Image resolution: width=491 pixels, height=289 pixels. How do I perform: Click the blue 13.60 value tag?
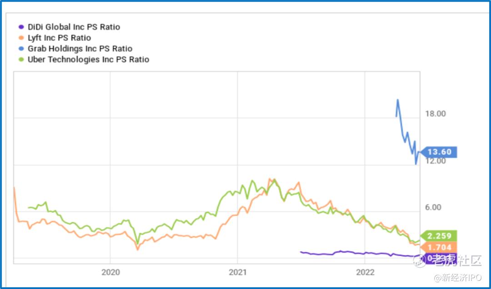click(440, 152)
